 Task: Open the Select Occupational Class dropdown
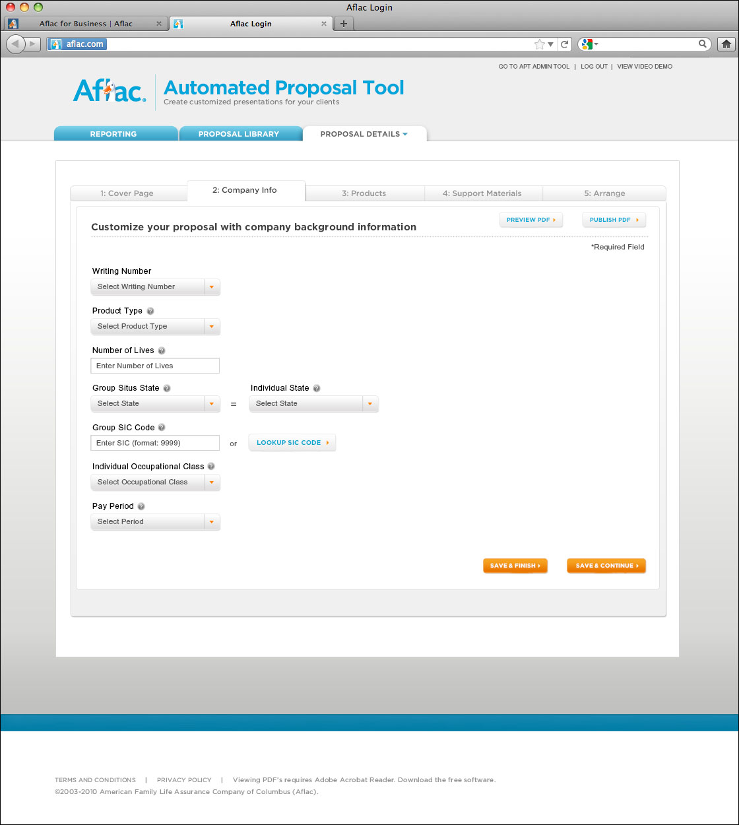click(156, 482)
